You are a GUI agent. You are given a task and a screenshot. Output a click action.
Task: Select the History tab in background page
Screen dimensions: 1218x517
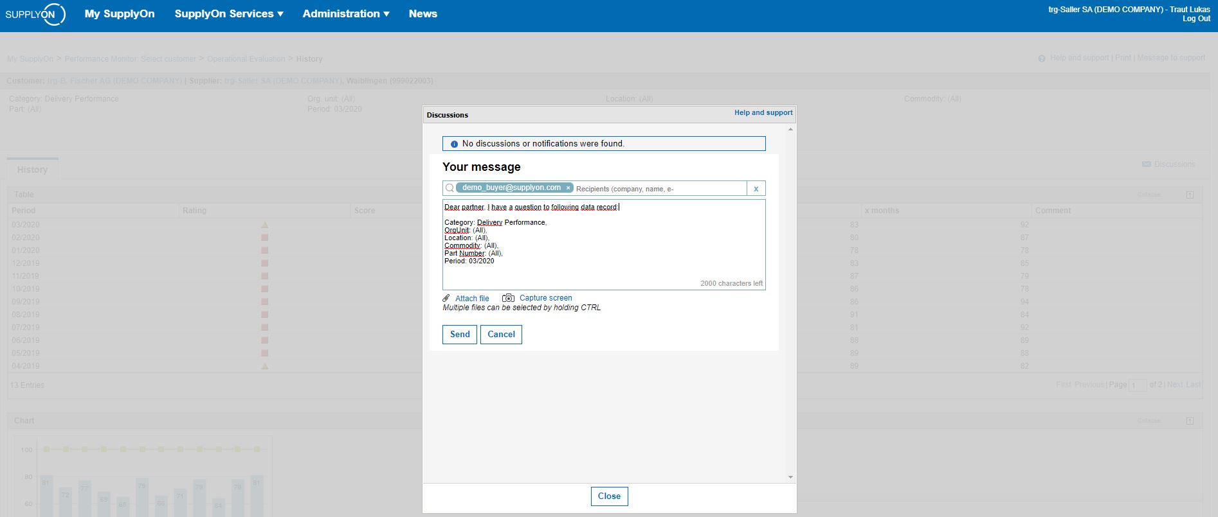[32, 170]
